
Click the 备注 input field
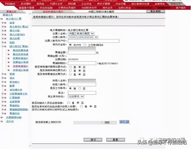pos(82,93)
